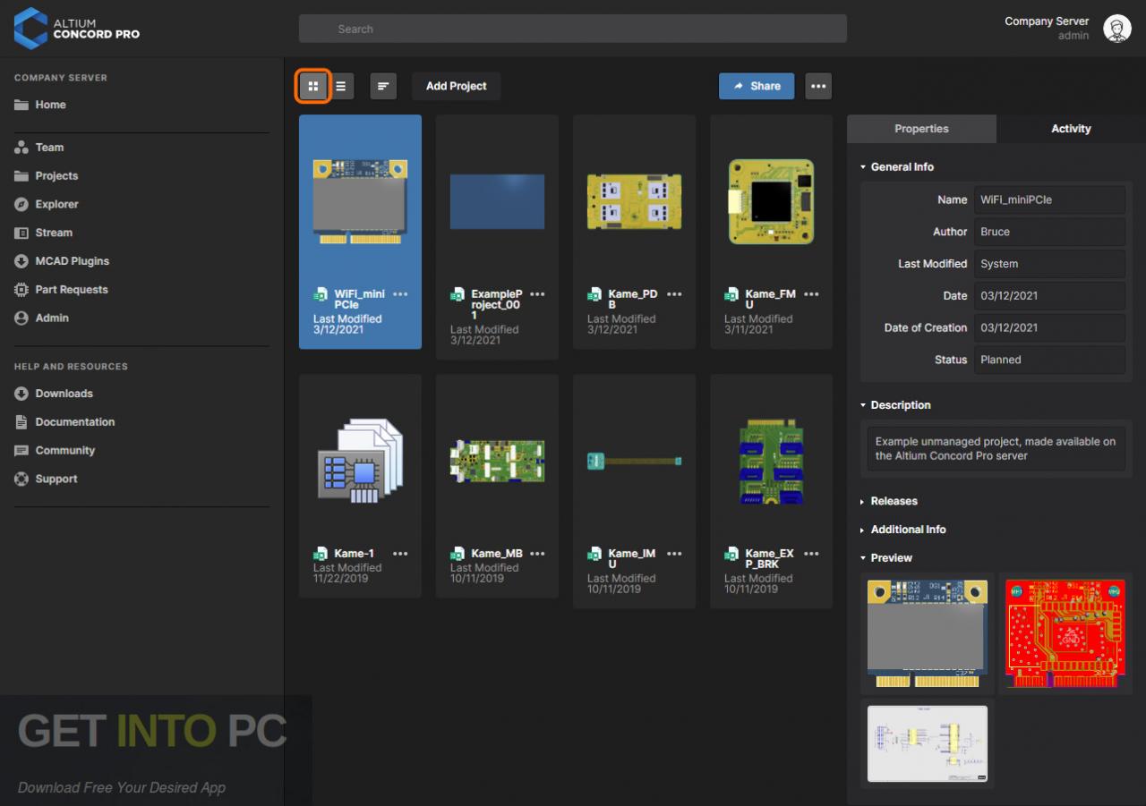Open Downloads under Help and Resources
The image size is (1146, 806).
point(54,394)
